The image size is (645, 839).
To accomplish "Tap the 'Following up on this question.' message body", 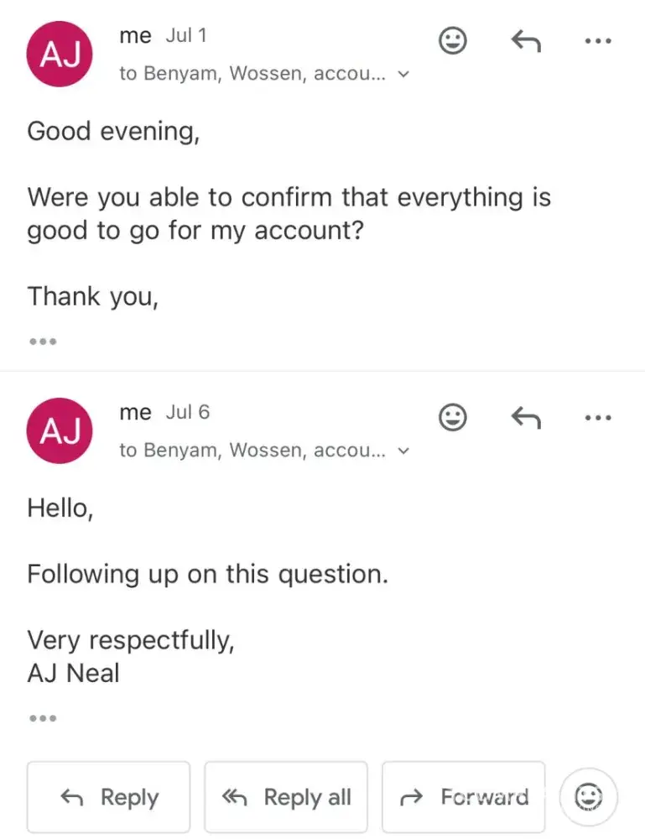I will (x=207, y=575).
